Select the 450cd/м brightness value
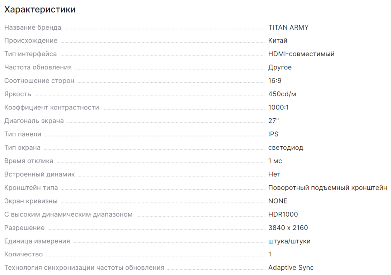 (x=282, y=94)
